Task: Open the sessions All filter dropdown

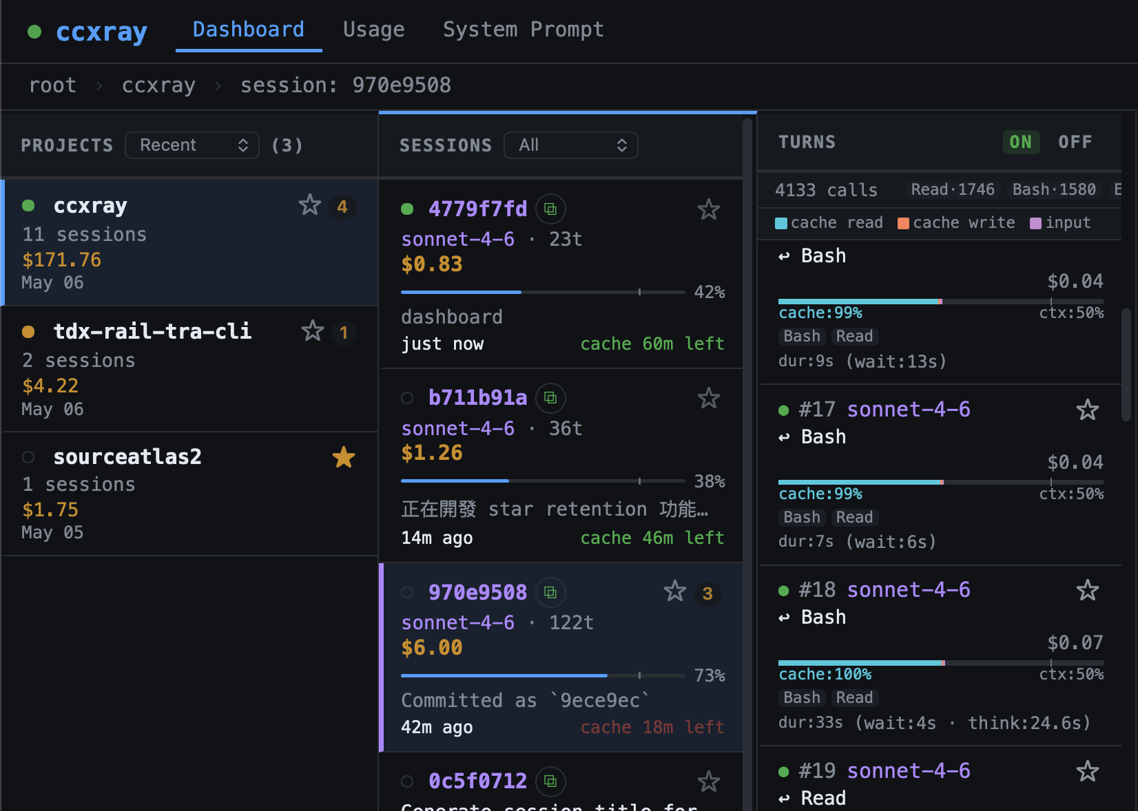Action: click(x=571, y=145)
